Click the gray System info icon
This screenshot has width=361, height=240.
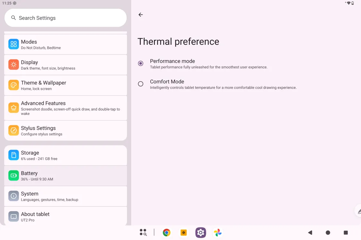[13, 196]
